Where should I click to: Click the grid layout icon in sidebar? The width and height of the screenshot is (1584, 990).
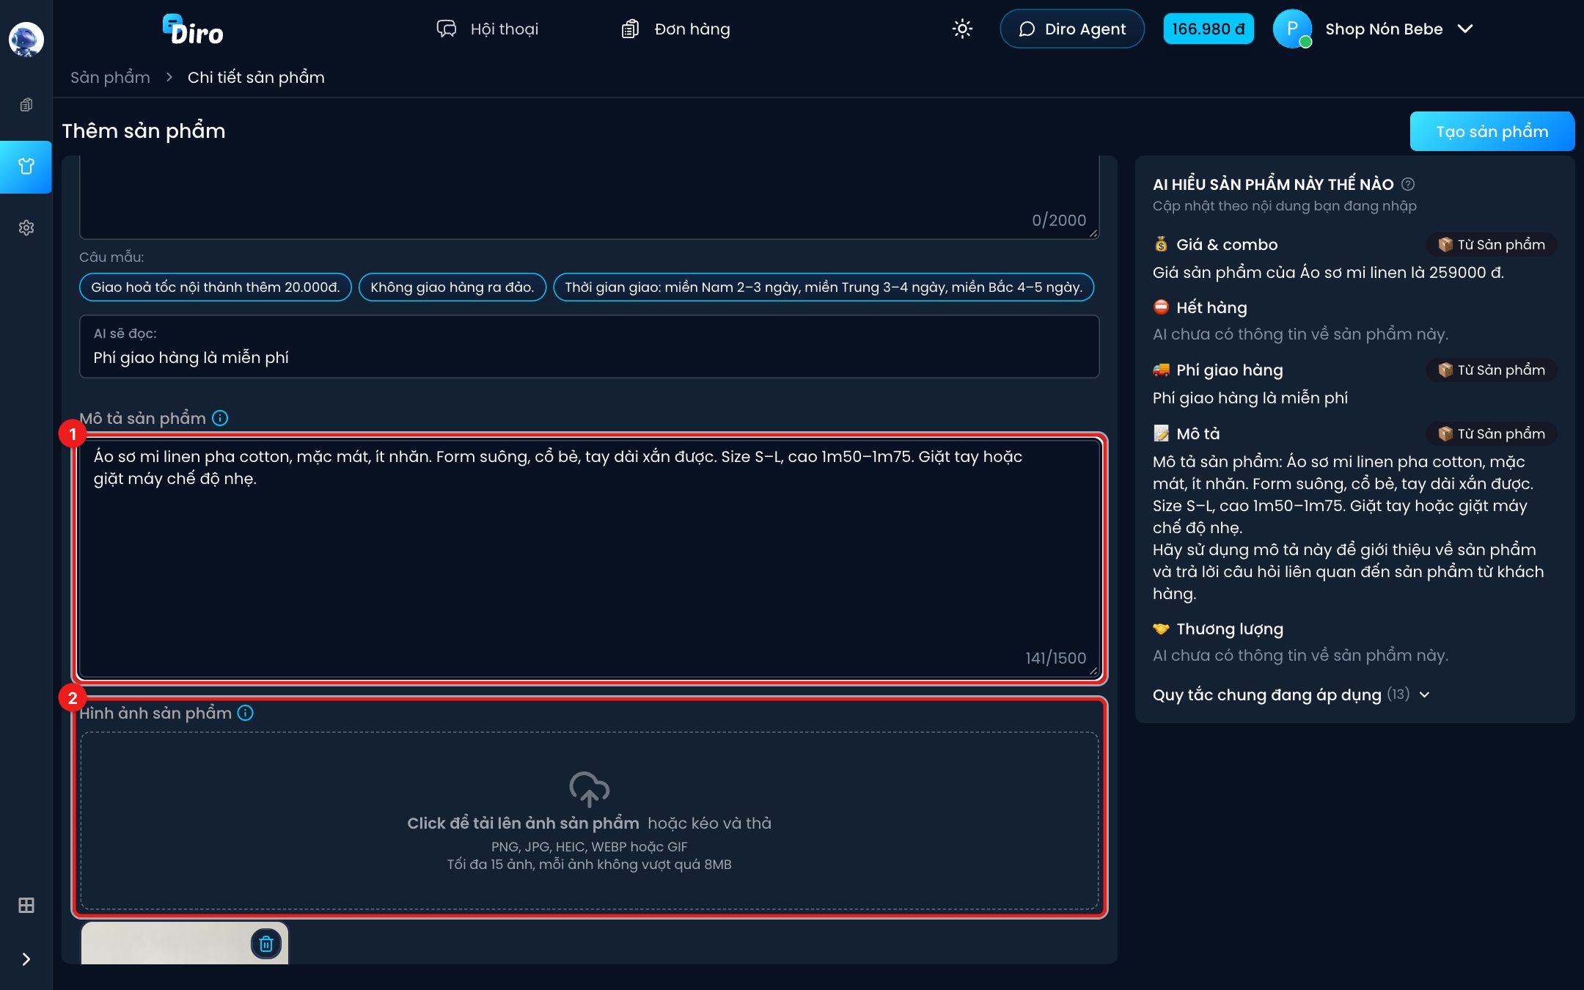click(26, 906)
